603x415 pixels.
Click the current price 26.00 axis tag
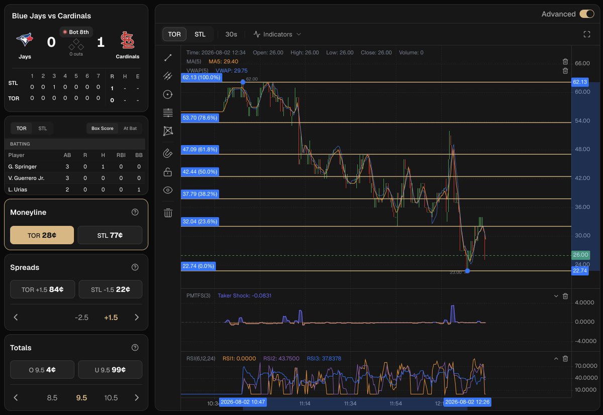pos(580,255)
